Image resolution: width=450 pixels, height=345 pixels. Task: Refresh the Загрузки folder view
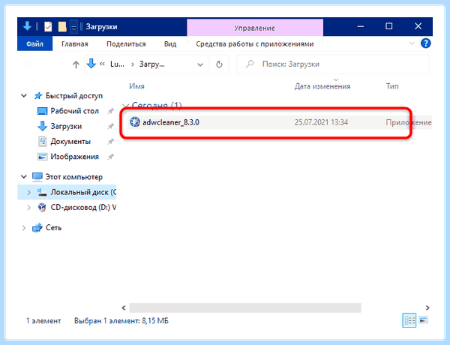[x=219, y=64]
